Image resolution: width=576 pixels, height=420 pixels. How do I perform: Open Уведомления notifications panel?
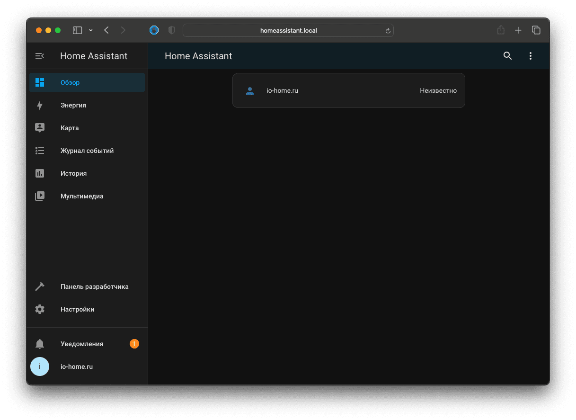pyautogui.click(x=87, y=344)
